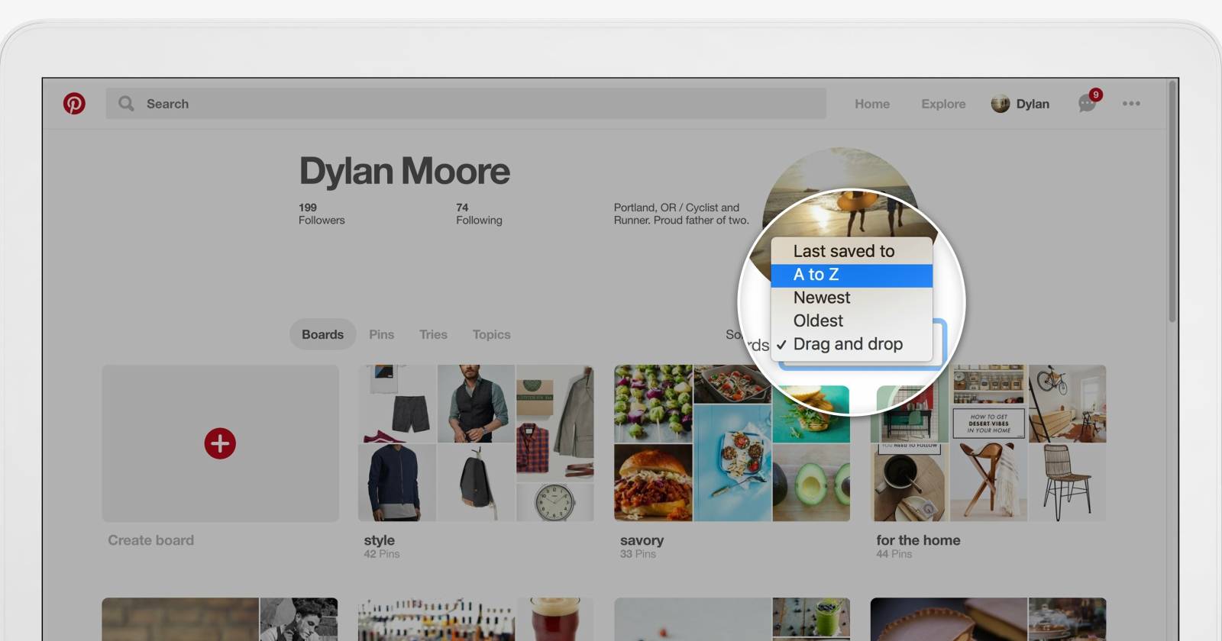Click the search magnifier icon
The height and width of the screenshot is (641, 1222).
[x=126, y=103]
